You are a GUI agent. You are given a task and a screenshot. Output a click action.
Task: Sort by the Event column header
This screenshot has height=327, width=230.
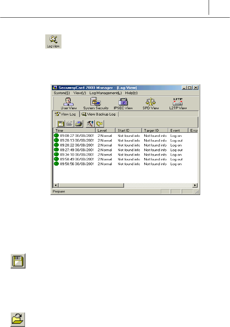point(178,130)
